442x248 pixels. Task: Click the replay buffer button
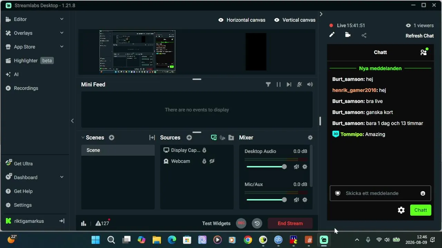coord(257,223)
